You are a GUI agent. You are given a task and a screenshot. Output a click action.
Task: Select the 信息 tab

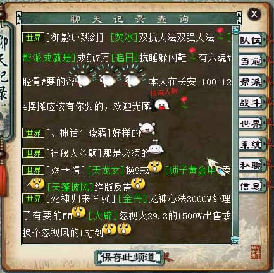pos(251,186)
